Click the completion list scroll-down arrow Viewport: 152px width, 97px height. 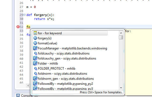pos(121,88)
